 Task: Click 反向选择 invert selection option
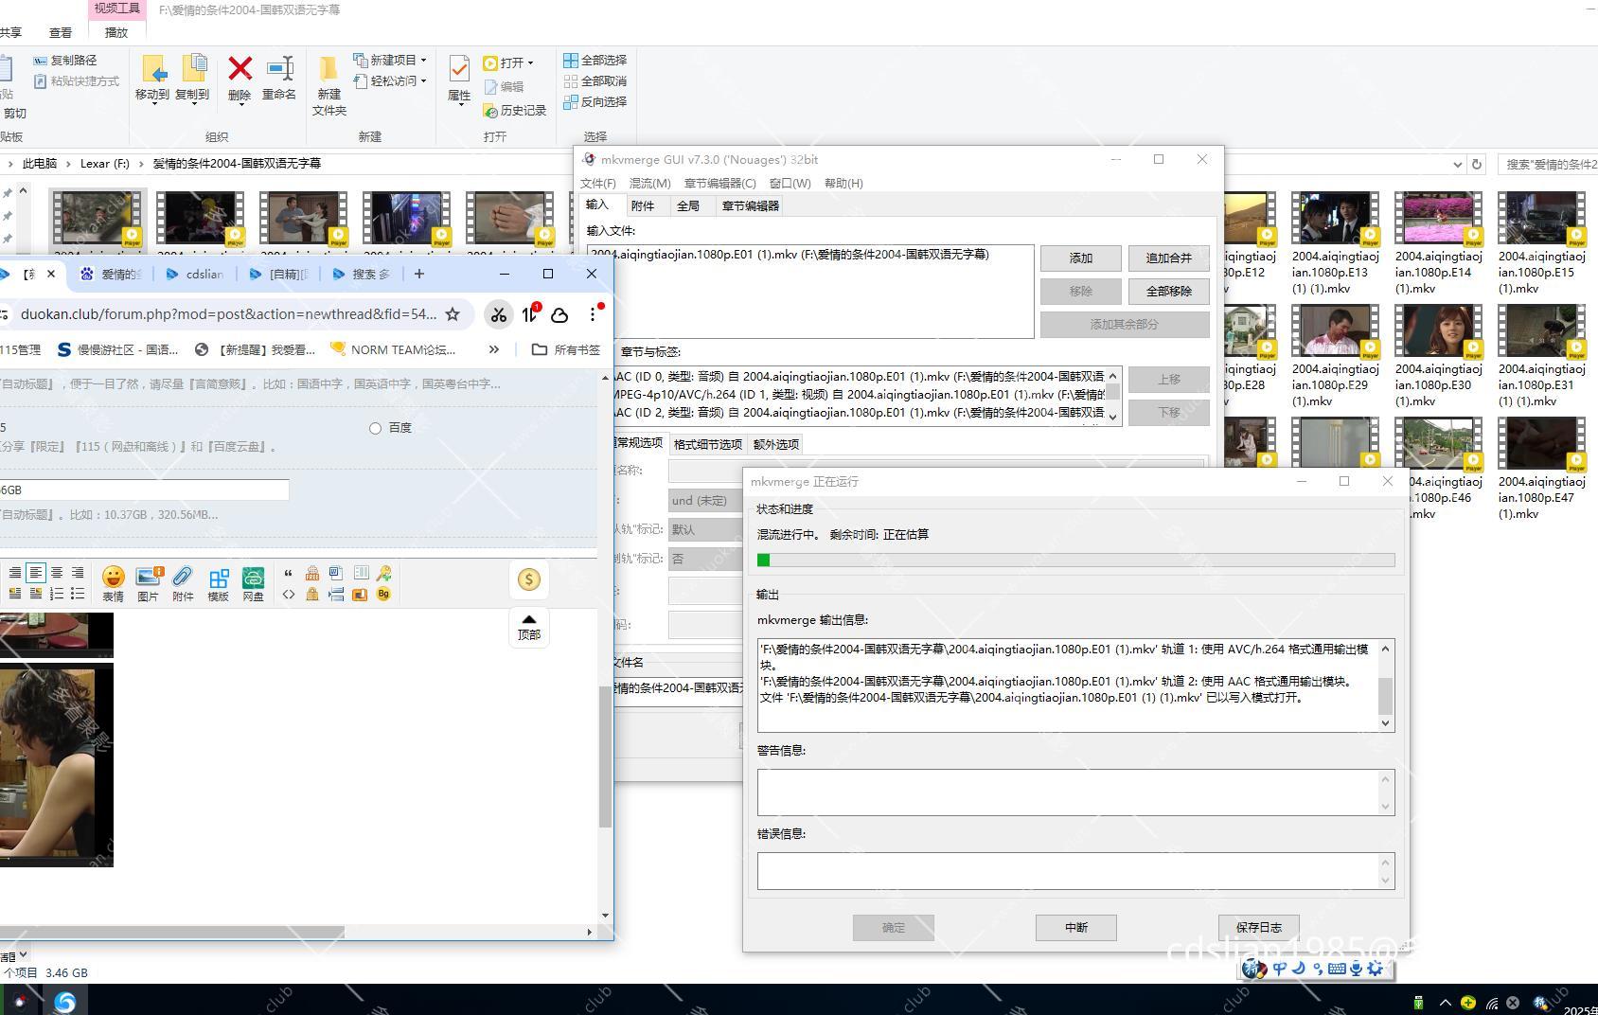(x=595, y=101)
